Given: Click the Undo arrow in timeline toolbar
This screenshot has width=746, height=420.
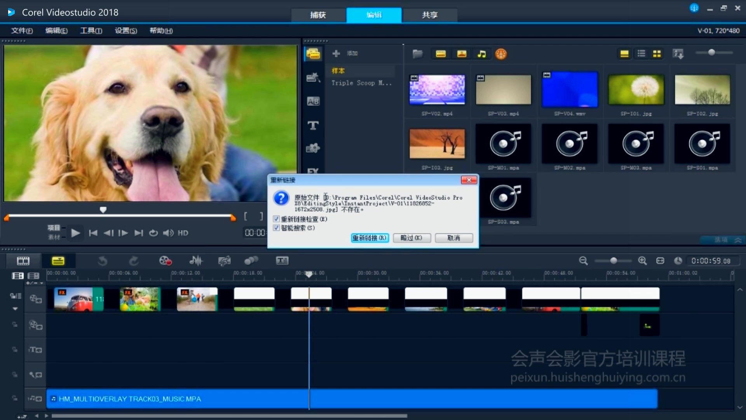Looking at the screenshot, I should (103, 261).
